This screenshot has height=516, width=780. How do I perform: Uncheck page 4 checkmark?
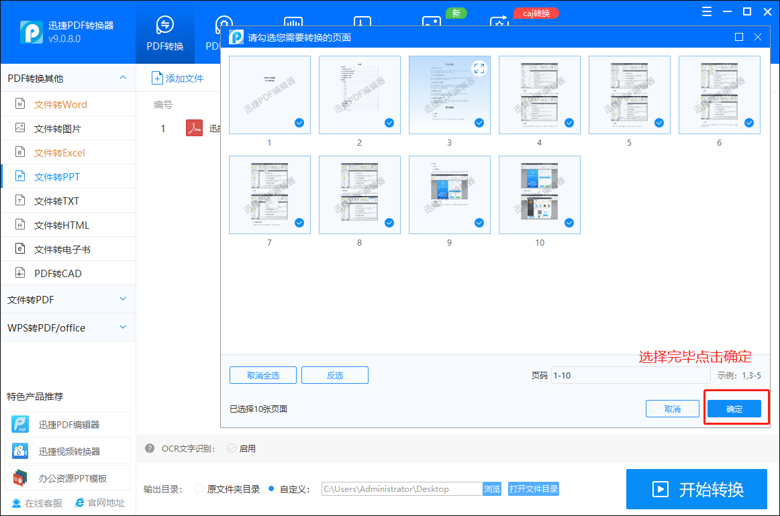pyautogui.click(x=569, y=123)
